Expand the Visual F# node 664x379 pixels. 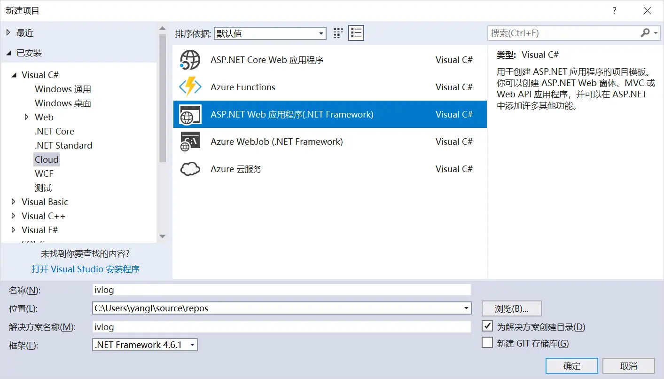(13, 230)
